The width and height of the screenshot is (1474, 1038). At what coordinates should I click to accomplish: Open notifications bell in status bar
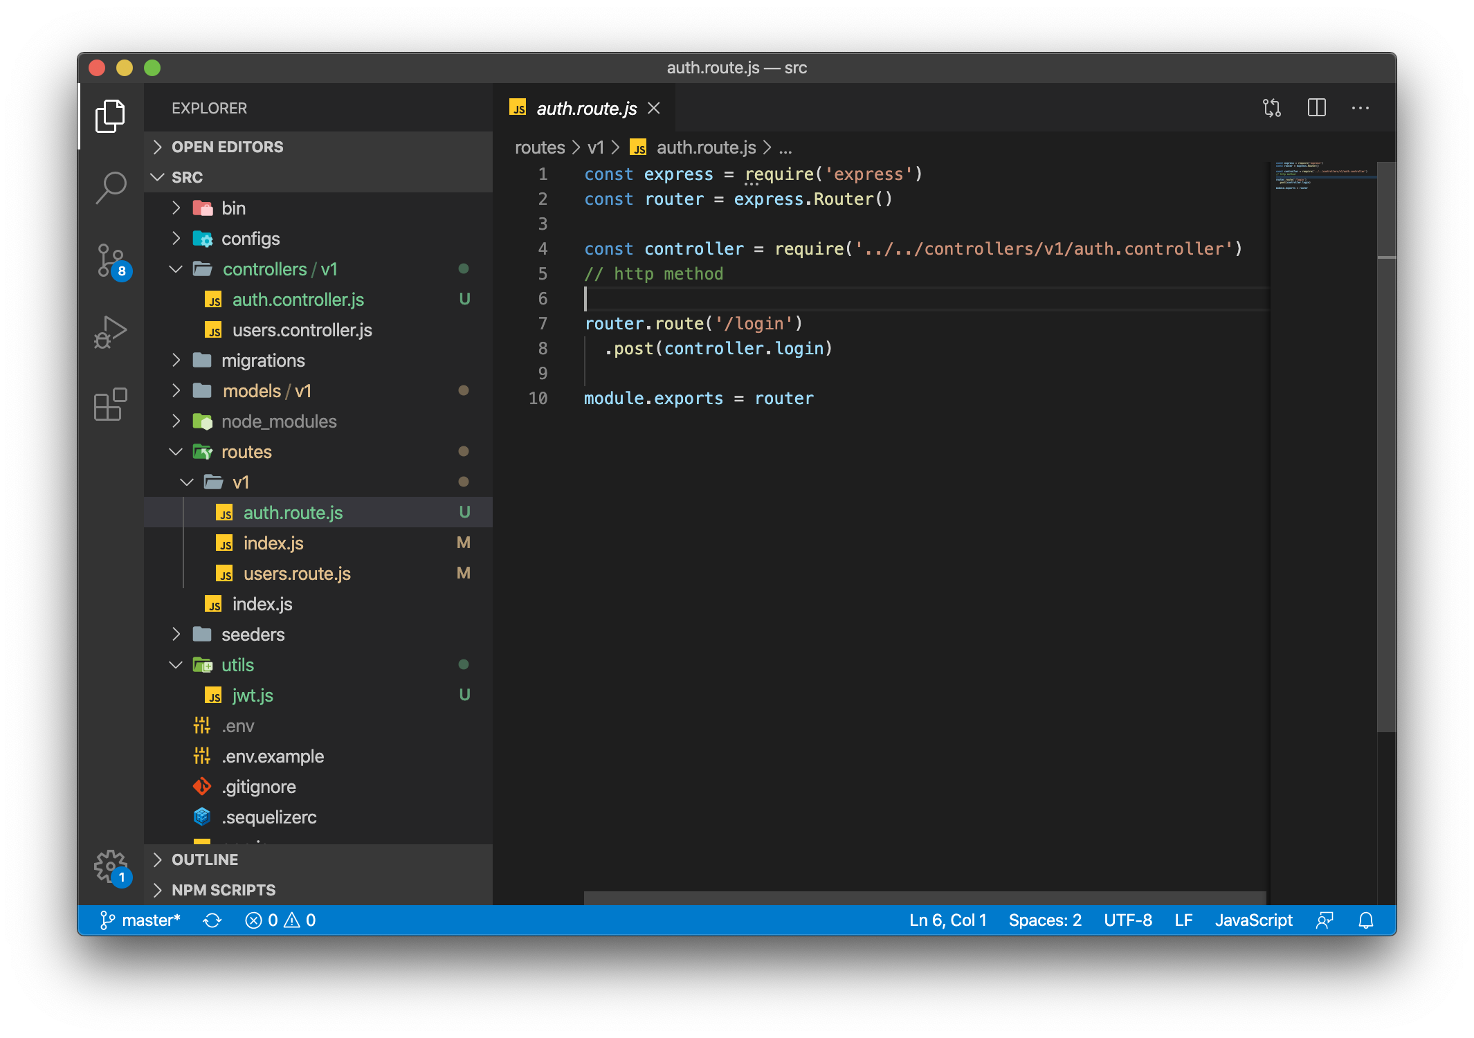(x=1365, y=920)
